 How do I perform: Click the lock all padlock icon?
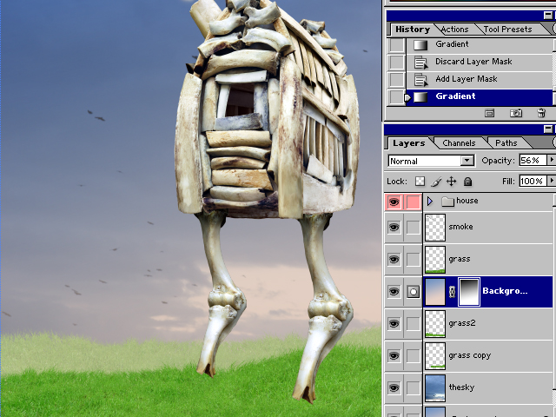[467, 182]
